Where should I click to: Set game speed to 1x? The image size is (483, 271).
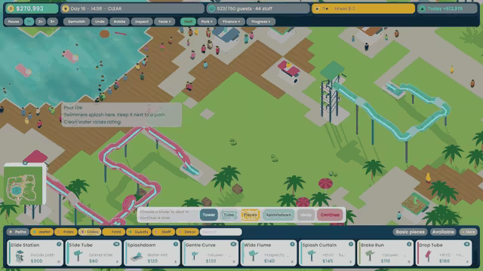[29, 22]
